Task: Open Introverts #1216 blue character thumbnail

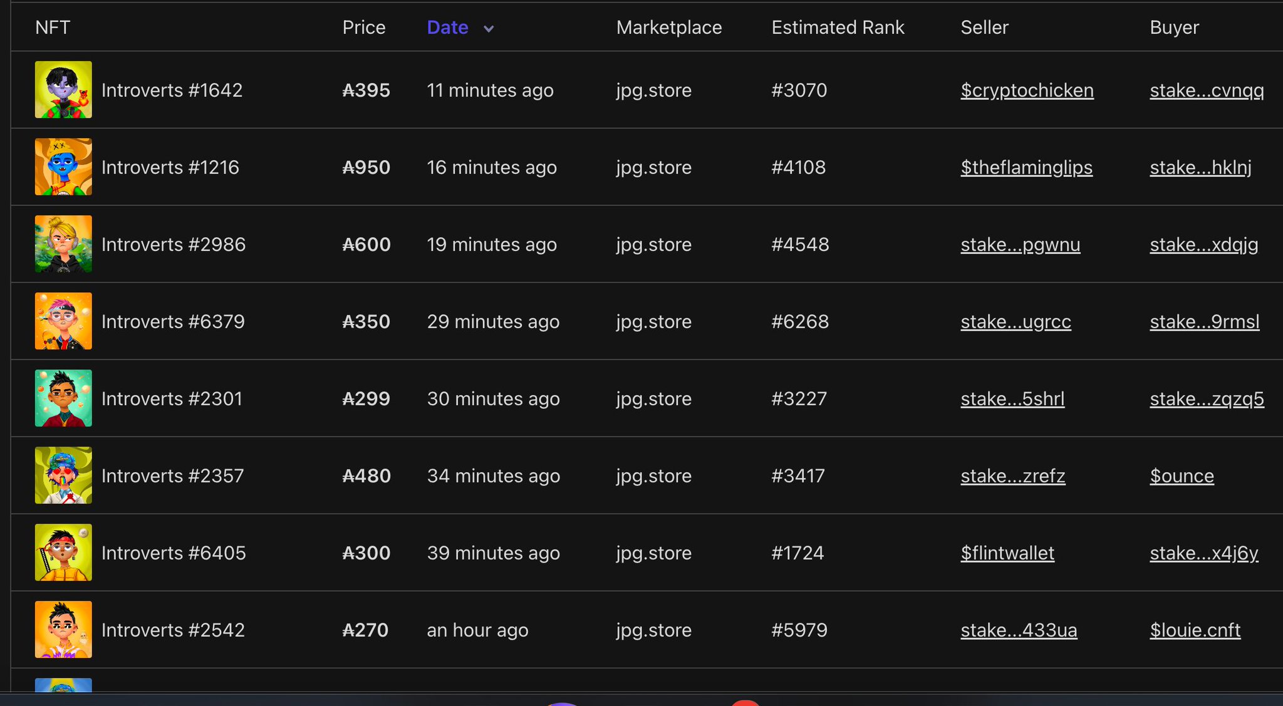Action: (63, 167)
